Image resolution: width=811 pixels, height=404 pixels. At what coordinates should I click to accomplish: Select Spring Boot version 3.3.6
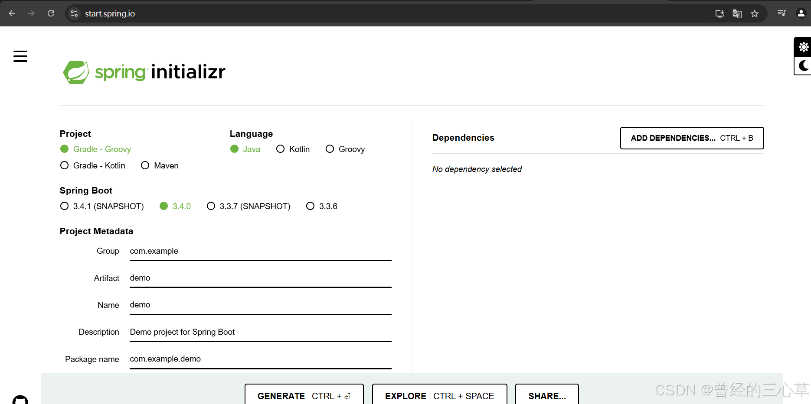(321, 206)
